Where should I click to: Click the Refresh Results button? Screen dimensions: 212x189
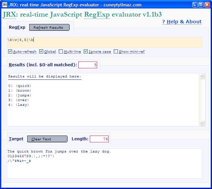[x=49, y=27]
